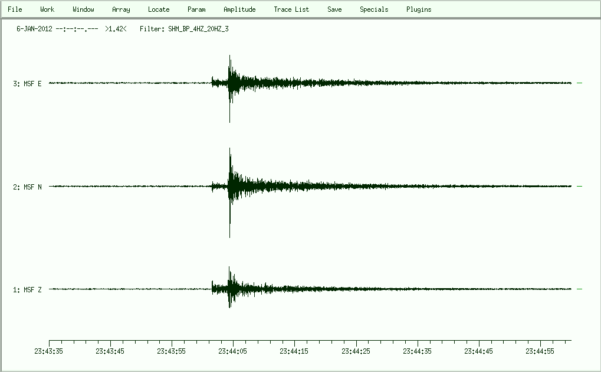Viewport: 601px width, 372px height.
Task: Select the trace labeled 2: MSF N
Action: [27, 187]
